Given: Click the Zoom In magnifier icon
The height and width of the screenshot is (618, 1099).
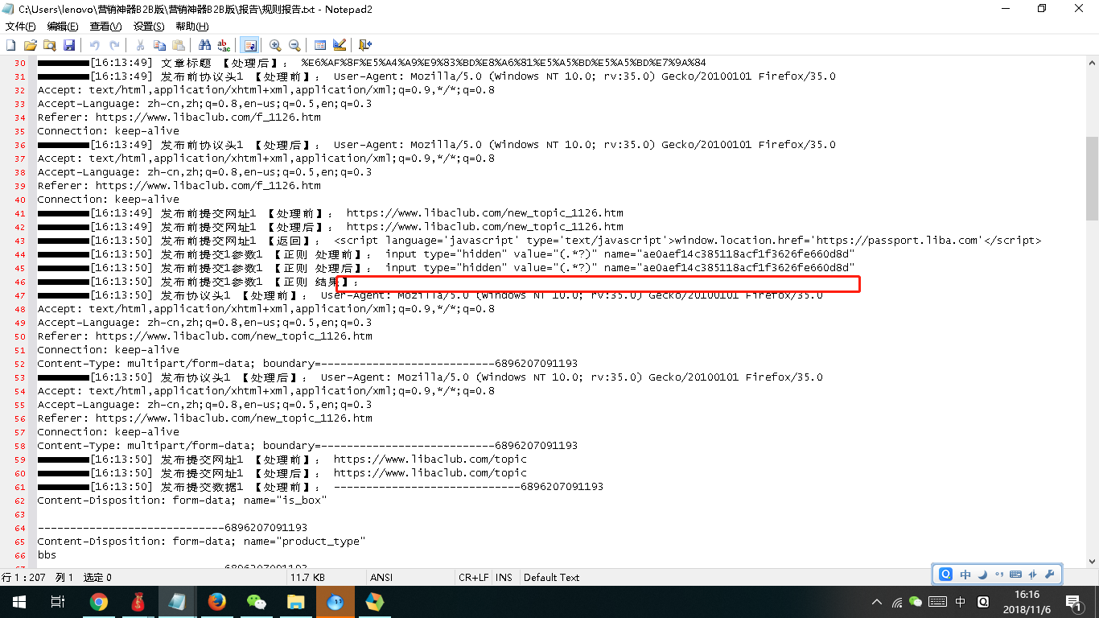Looking at the screenshot, I should (275, 45).
